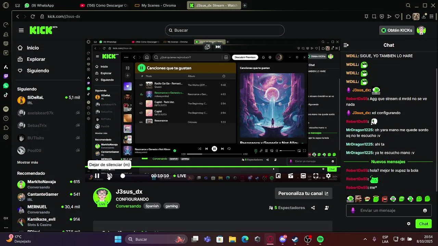Switch to Cómo Descargar YouTube tab
The height and width of the screenshot is (246, 438).
coord(104,5)
